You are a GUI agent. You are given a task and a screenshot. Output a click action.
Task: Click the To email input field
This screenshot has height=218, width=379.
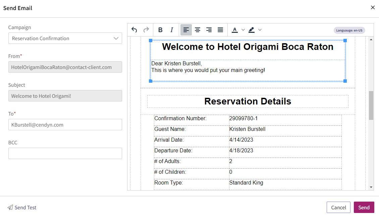click(x=65, y=125)
